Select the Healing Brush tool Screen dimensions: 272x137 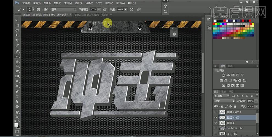click(x=17, y=51)
